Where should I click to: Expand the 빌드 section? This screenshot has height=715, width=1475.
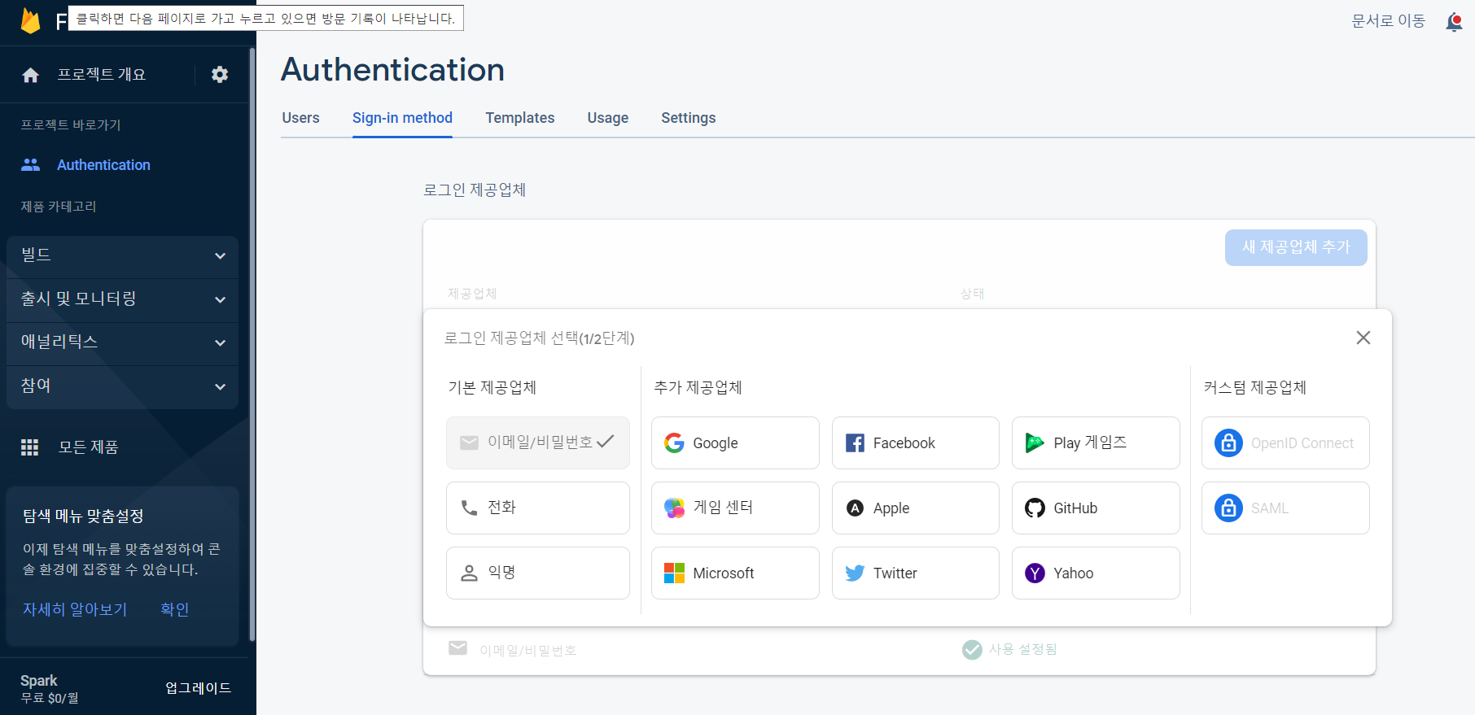coord(122,255)
